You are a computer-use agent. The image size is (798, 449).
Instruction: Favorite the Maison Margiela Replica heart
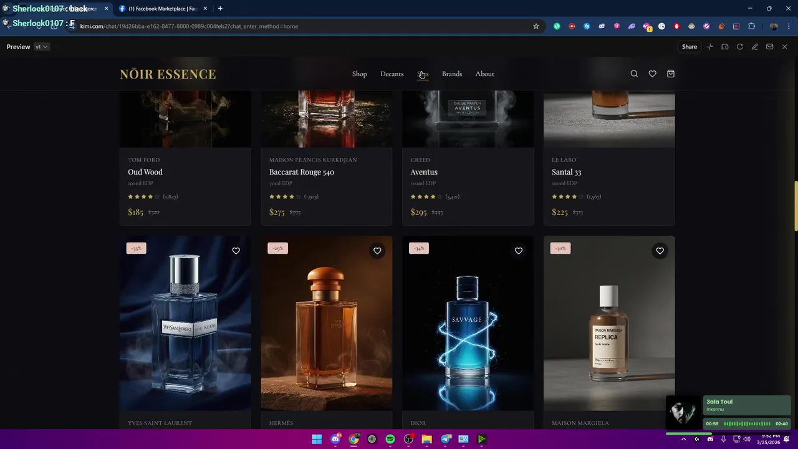coord(660,251)
